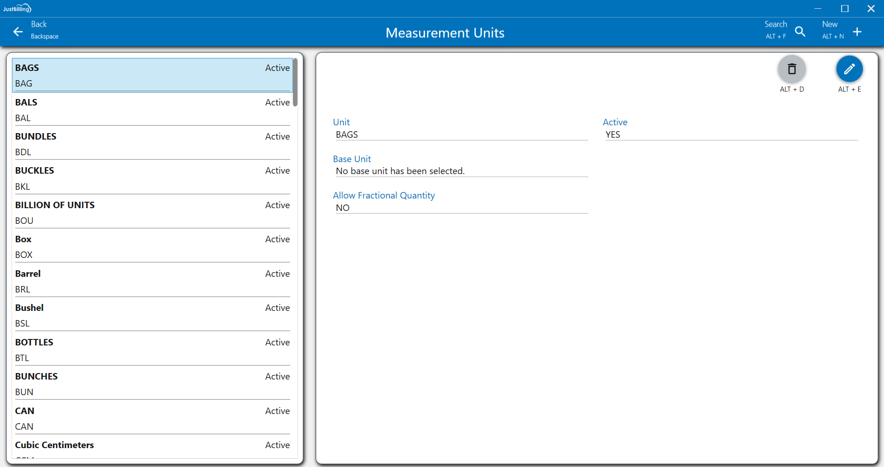Add a new unit with plus icon
This screenshot has width=884, height=467.
pyautogui.click(x=857, y=32)
